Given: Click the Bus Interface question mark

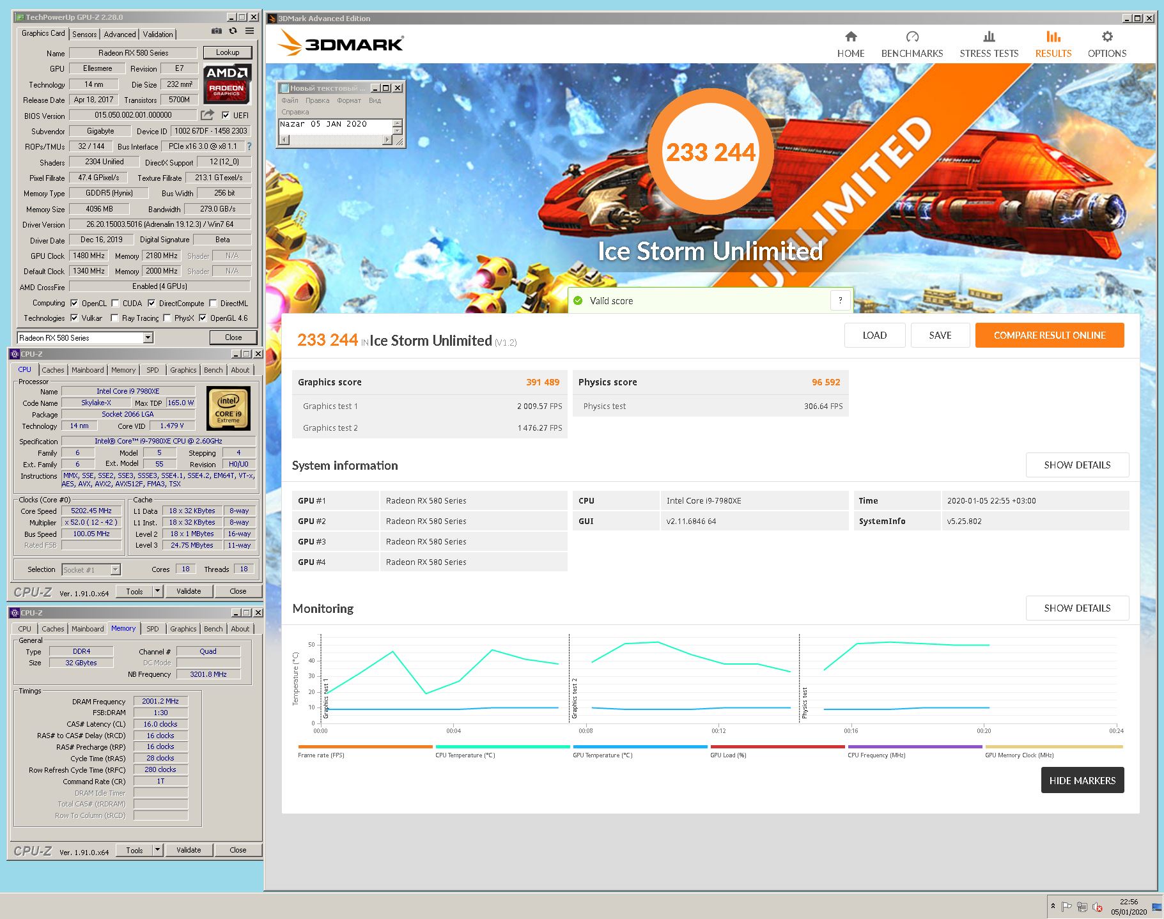Looking at the screenshot, I should (x=249, y=146).
